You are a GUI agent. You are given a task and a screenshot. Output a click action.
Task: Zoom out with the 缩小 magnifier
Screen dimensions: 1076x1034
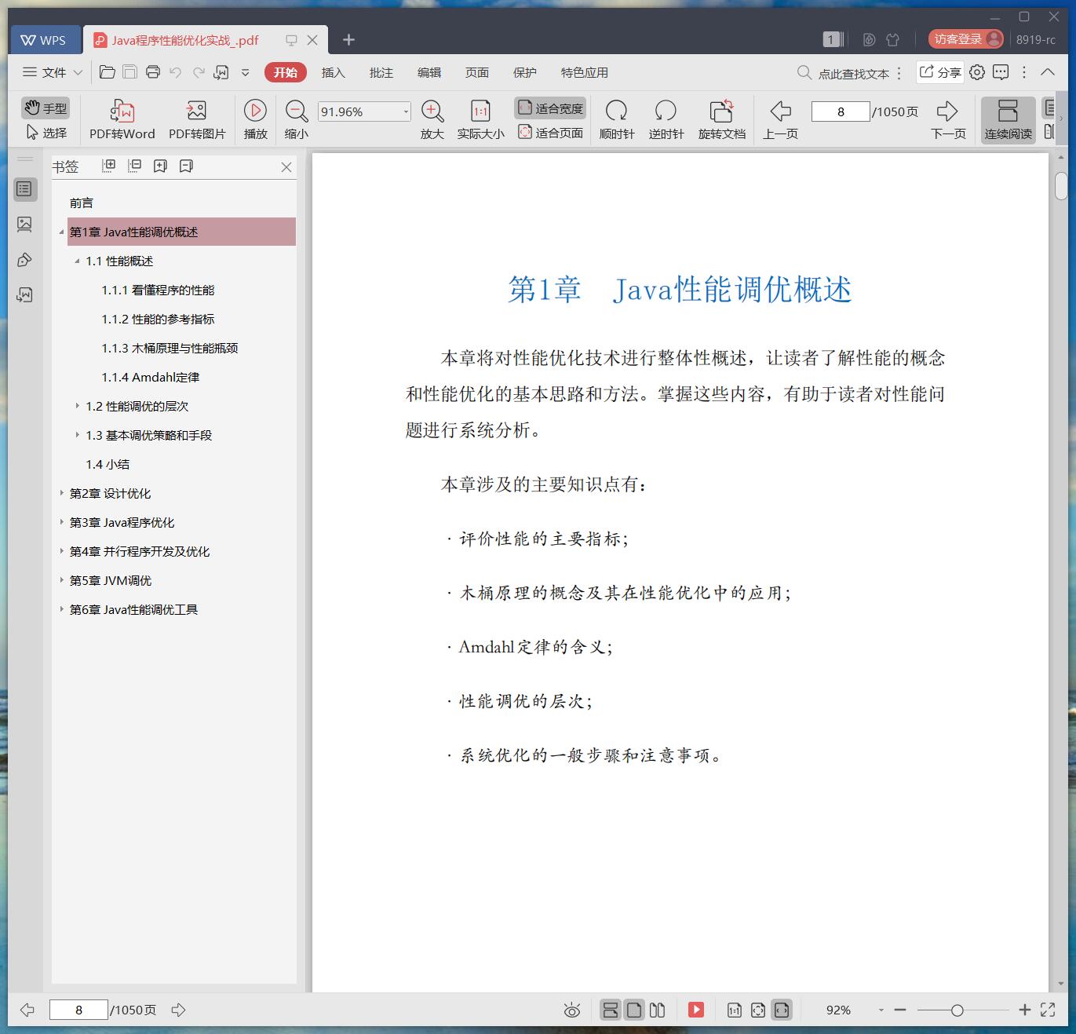click(x=297, y=119)
